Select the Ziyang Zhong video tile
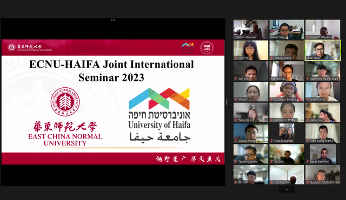 (251, 133)
